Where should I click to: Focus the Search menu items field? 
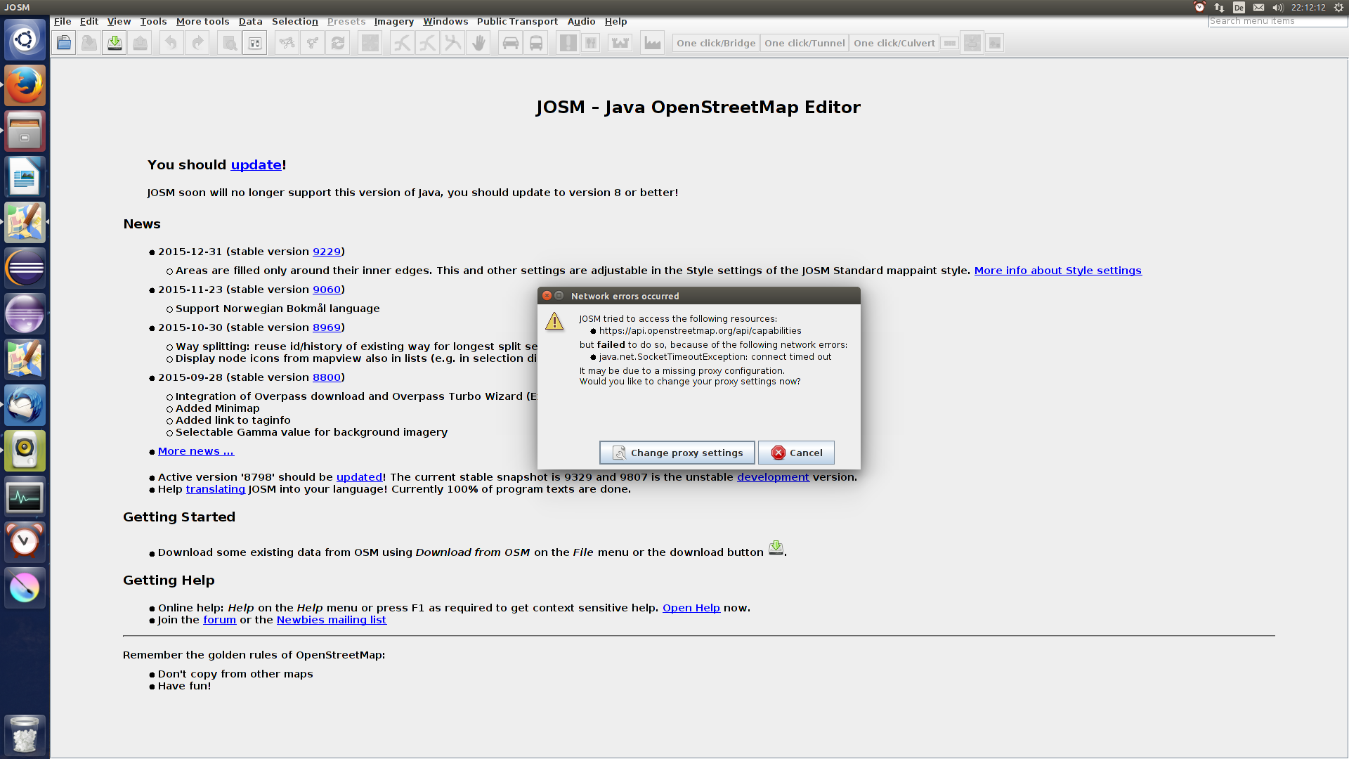(1277, 21)
